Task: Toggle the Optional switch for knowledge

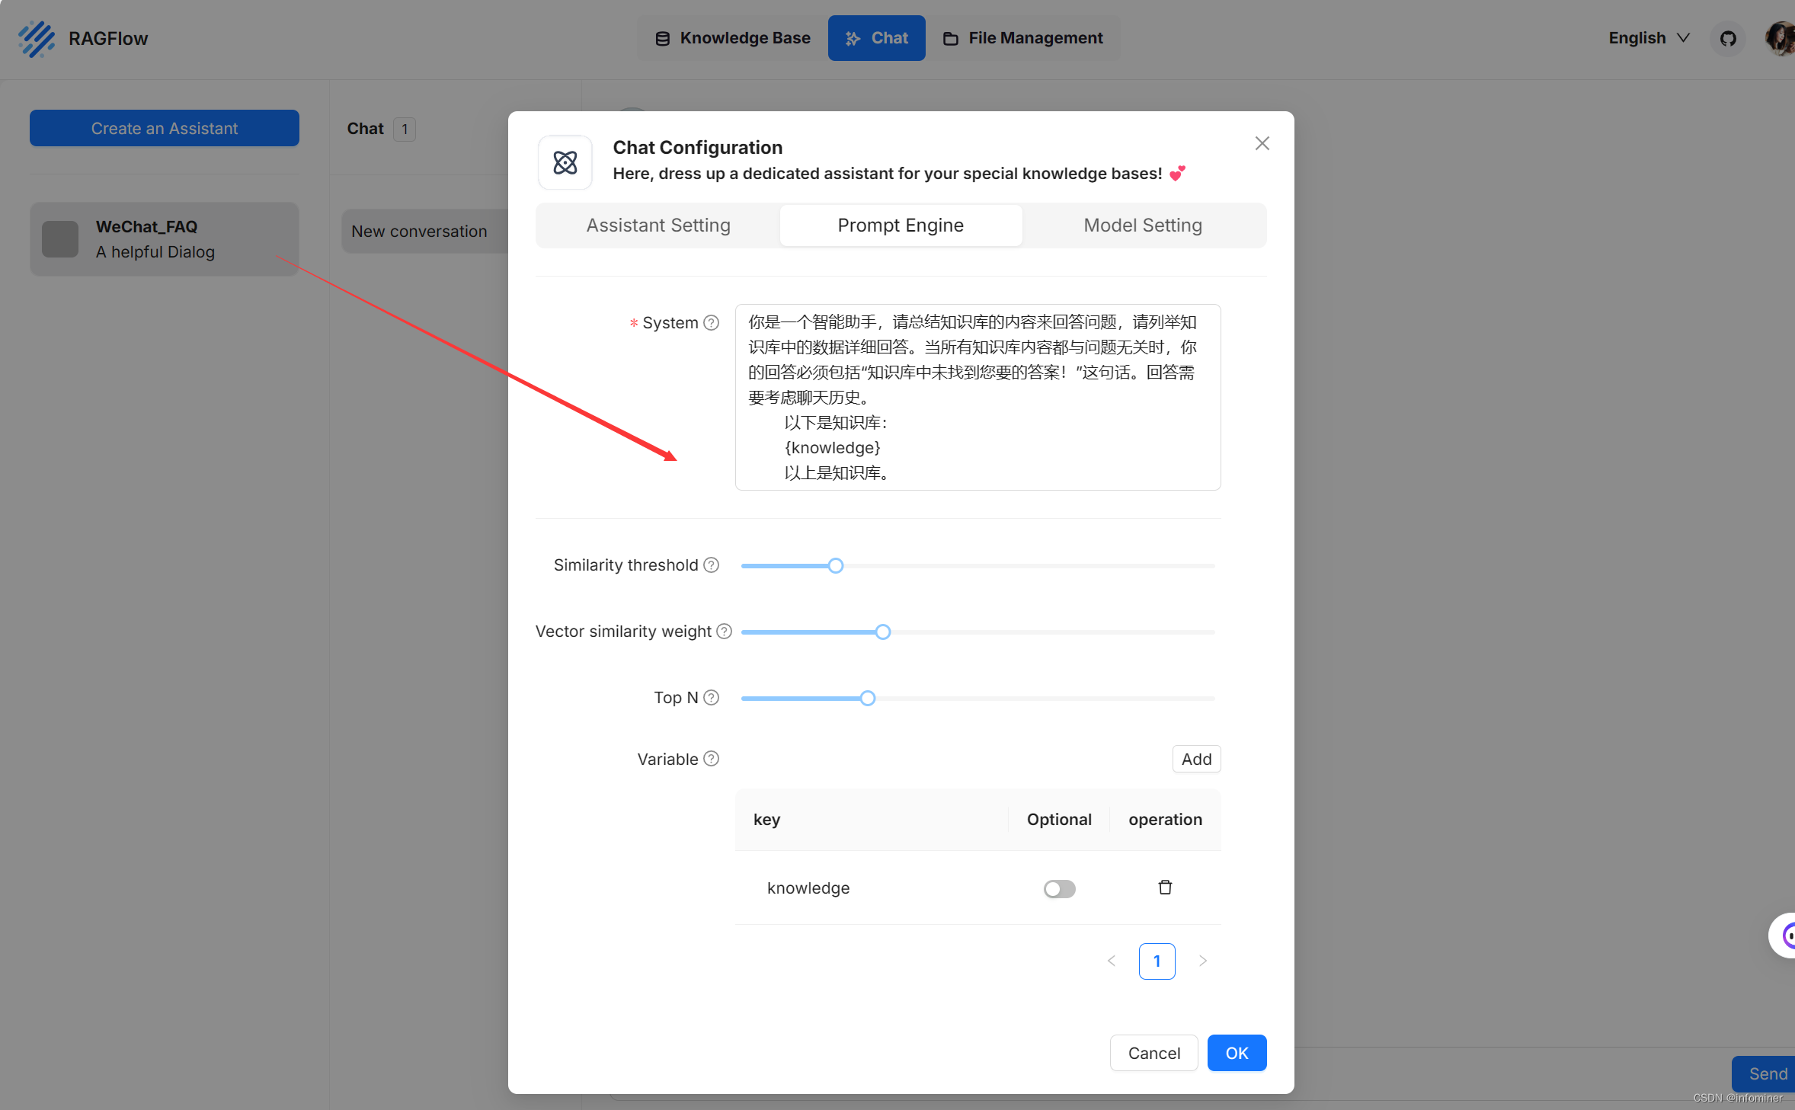Action: point(1059,888)
